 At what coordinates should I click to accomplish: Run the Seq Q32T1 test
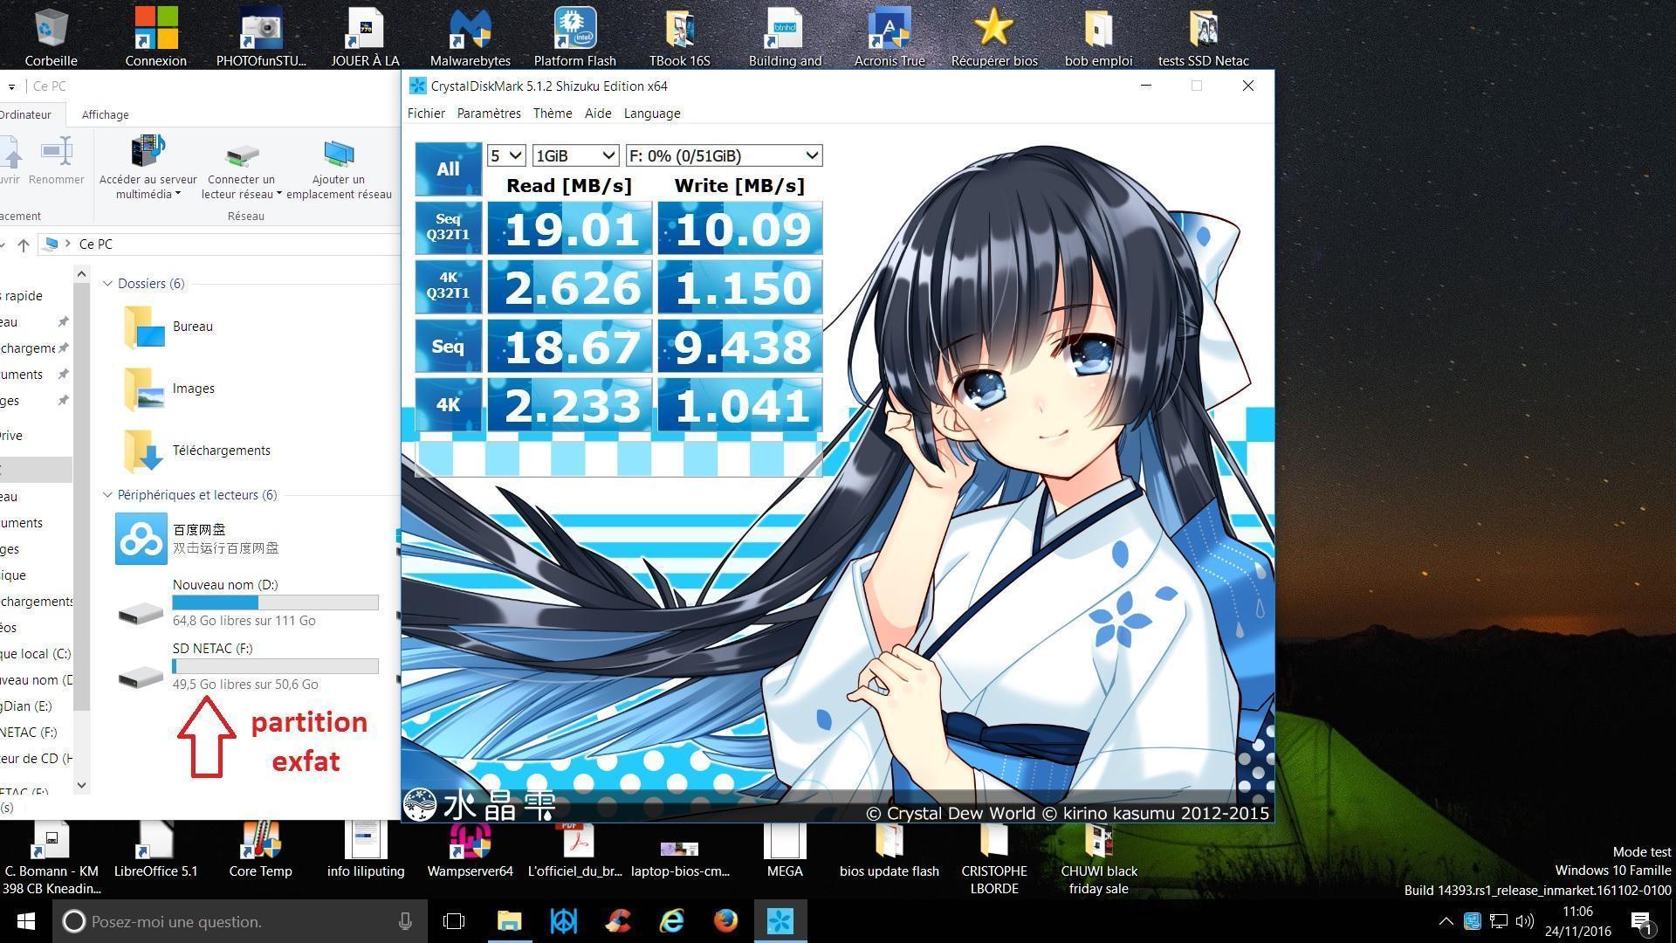point(448,227)
